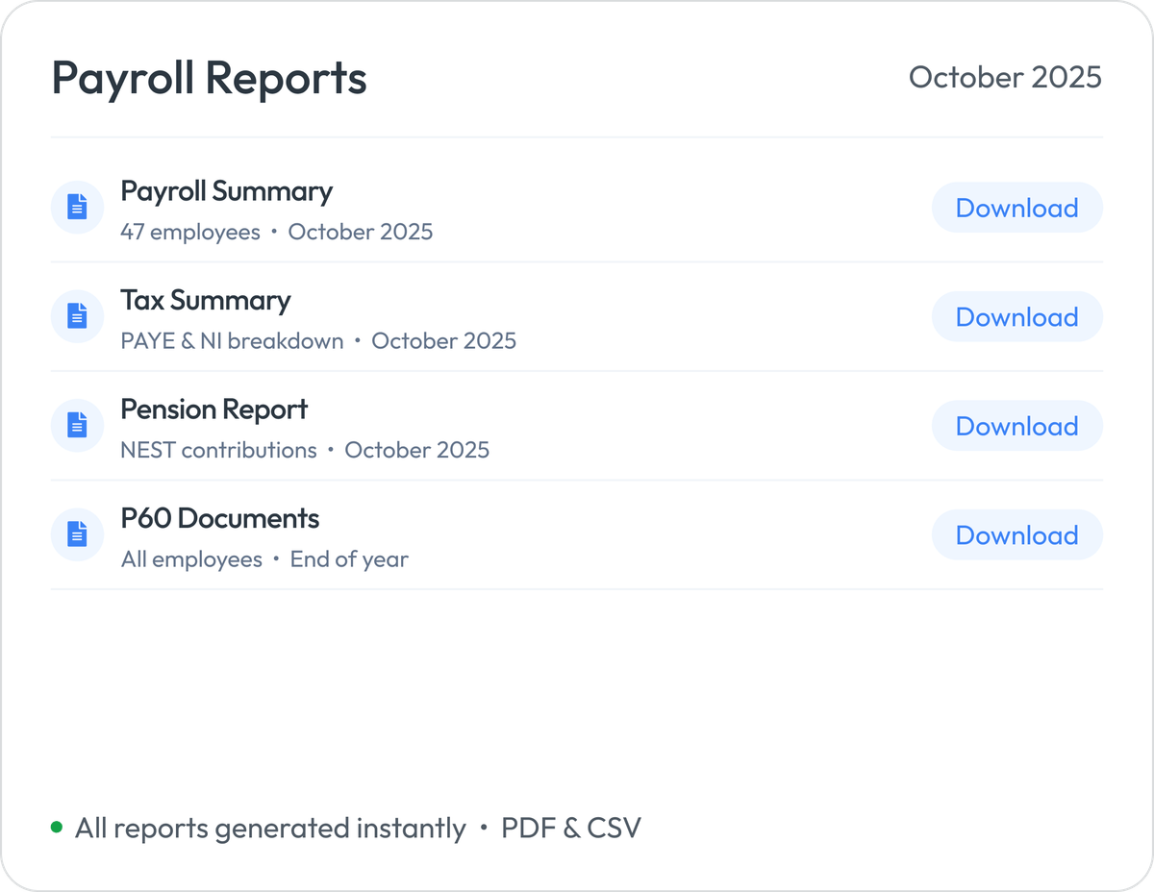Download the Pension Report
Image resolution: width=1154 pixels, height=892 pixels.
tap(1017, 426)
